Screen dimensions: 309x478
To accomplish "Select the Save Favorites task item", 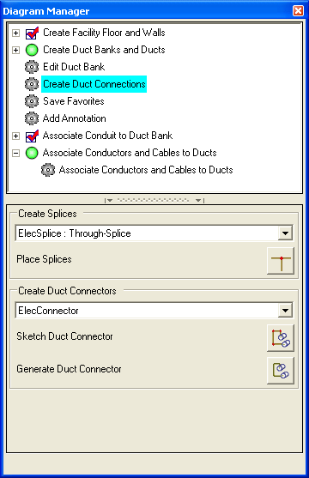I will [x=74, y=101].
